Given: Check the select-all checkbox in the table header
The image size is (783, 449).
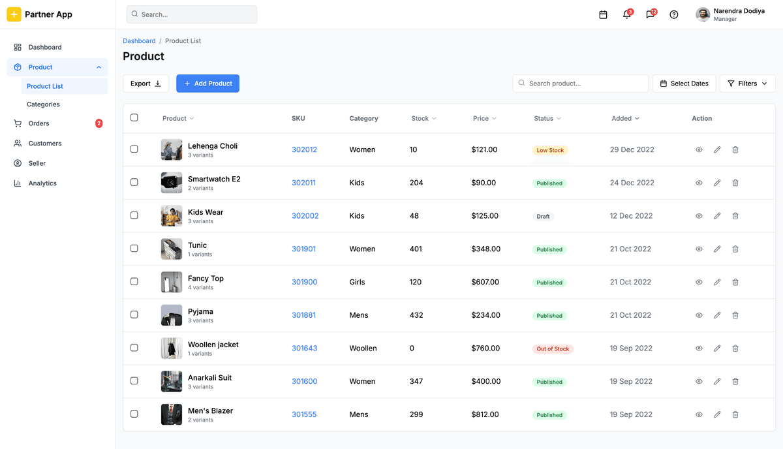Looking at the screenshot, I should pos(134,117).
